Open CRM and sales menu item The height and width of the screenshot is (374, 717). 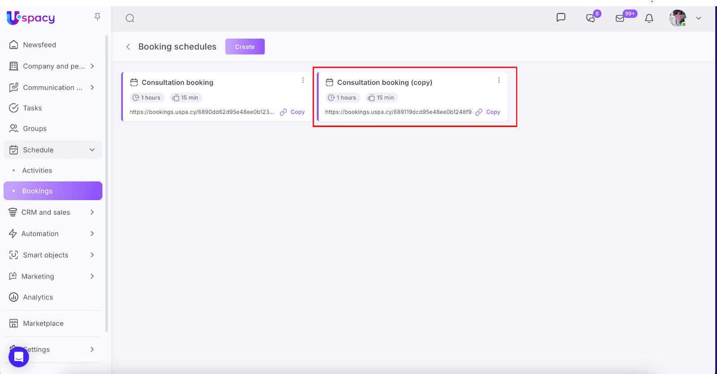point(46,213)
